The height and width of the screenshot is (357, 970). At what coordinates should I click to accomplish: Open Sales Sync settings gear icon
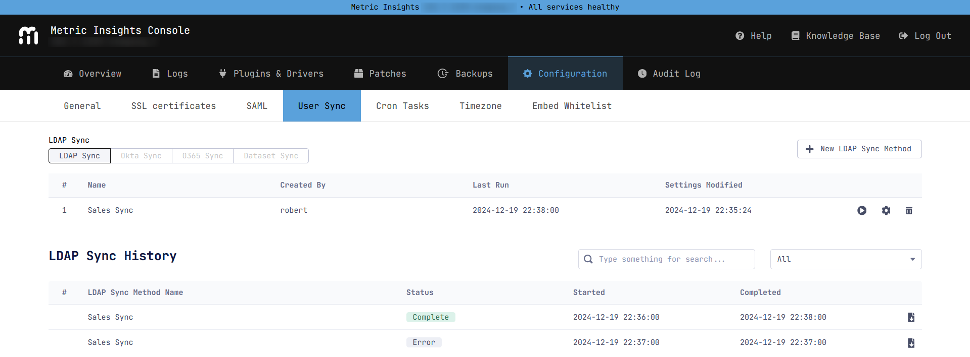[886, 210]
